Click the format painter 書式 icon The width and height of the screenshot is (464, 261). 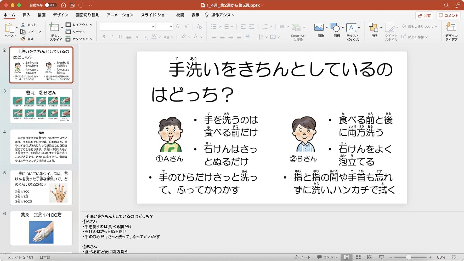(x=23, y=39)
